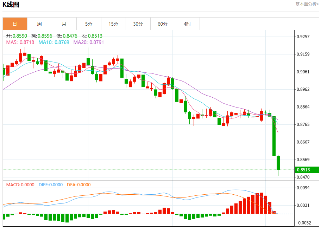Click the 0.0094 MACD axis label
The image size is (321, 227).
pos(303,188)
